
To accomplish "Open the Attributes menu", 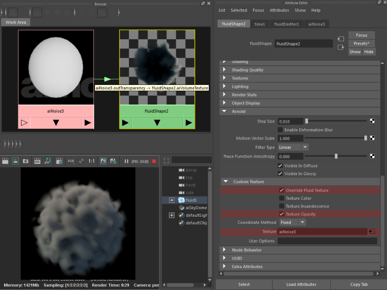I will (x=279, y=10).
